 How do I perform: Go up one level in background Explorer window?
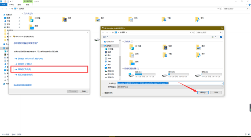pyautogui.click(x=12, y=9)
